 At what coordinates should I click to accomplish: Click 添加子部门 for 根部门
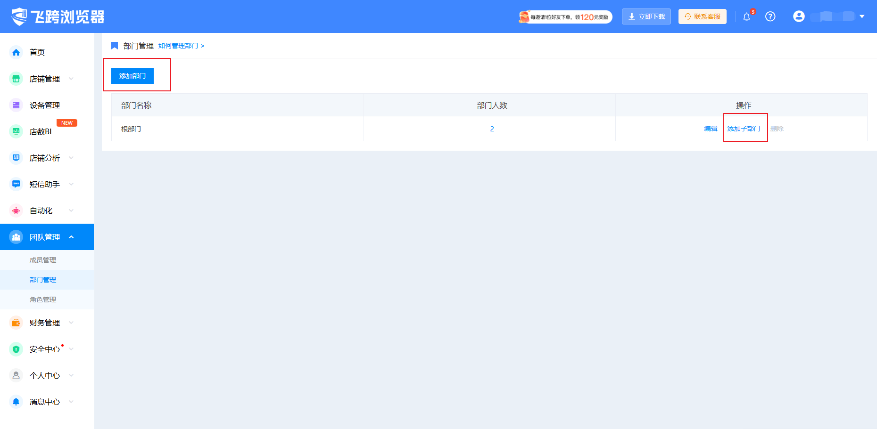click(x=744, y=129)
